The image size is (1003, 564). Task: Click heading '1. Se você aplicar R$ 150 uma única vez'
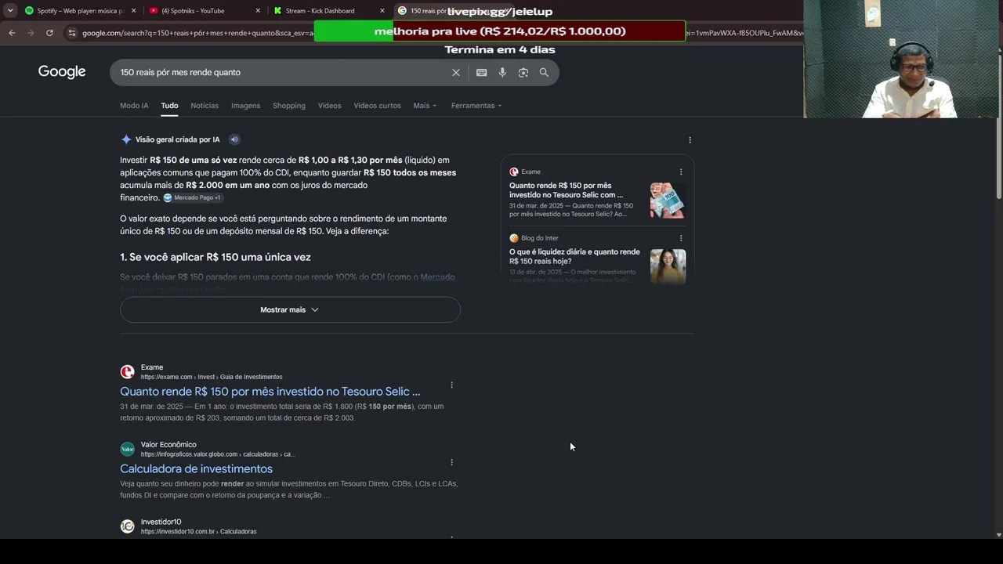pyautogui.click(x=215, y=257)
